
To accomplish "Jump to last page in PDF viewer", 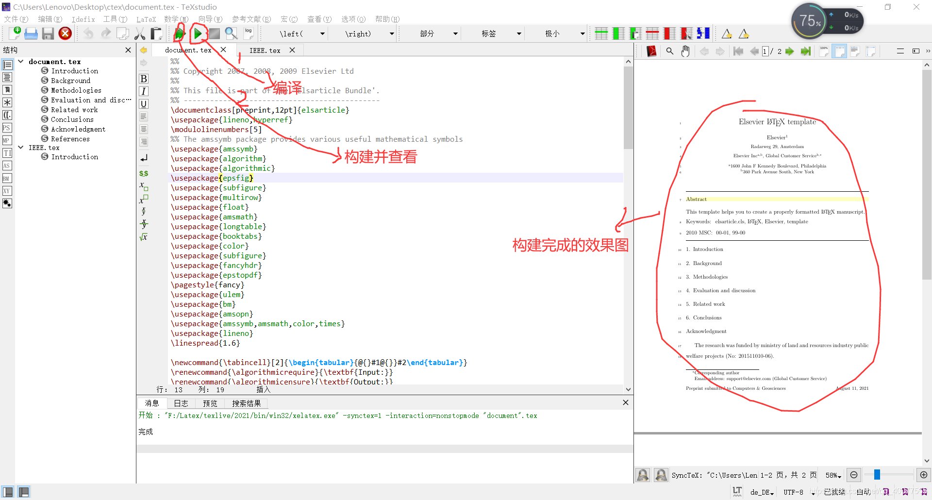I will click(806, 51).
